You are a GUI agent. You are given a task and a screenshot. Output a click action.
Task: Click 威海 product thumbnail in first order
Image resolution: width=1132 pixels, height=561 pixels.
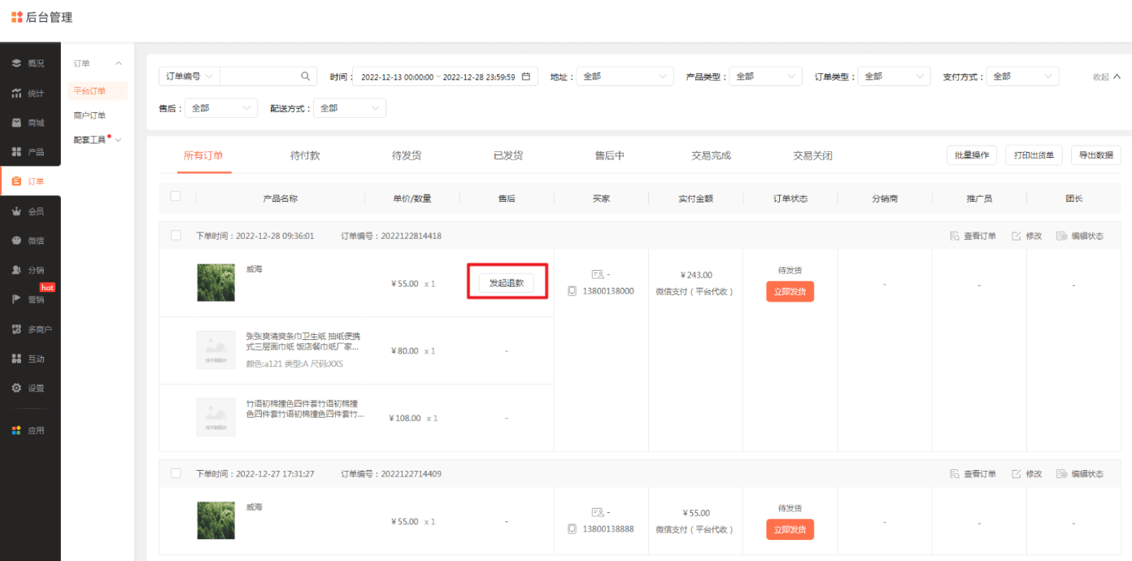click(216, 283)
